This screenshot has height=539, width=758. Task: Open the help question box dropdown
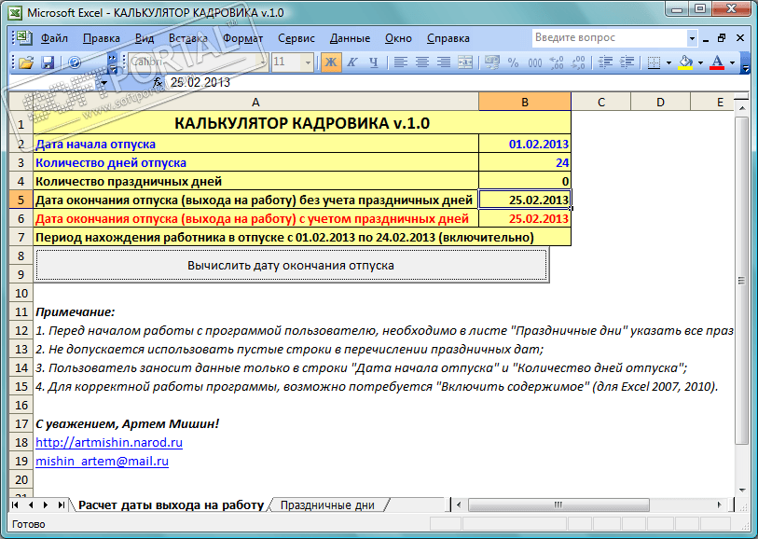(x=692, y=38)
